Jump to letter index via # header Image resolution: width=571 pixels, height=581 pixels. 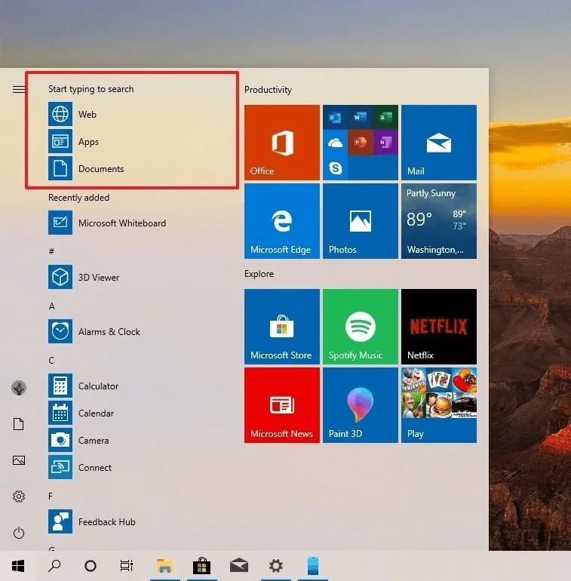(x=51, y=251)
